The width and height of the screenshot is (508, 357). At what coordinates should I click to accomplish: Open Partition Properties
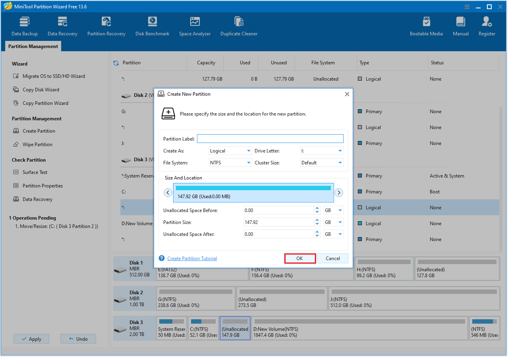click(38, 186)
